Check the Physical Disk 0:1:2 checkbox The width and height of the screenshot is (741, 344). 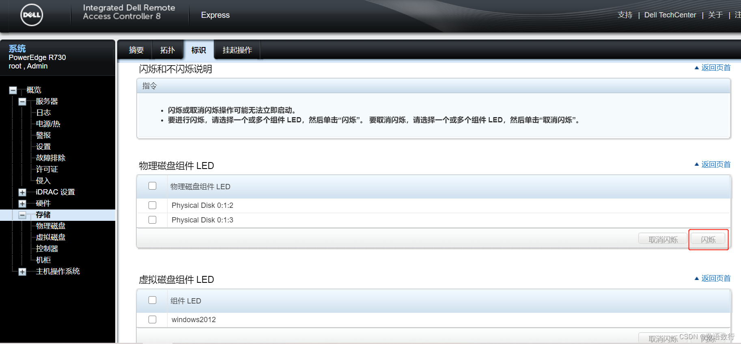(152, 205)
